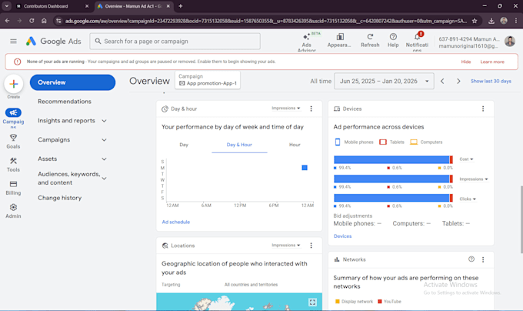The image size is (523, 311).
Task: Click the Display network legend item
Action: click(x=354, y=302)
